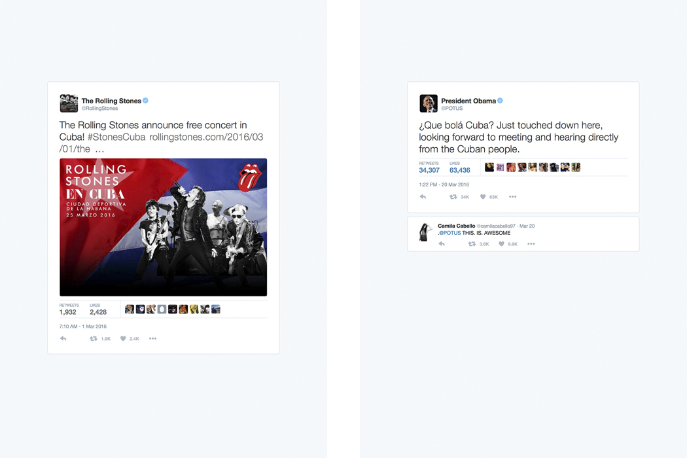Reply to the Rolling Stones tweet
The height and width of the screenshot is (458, 687).
pyautogui.click(x=63, y=338)
